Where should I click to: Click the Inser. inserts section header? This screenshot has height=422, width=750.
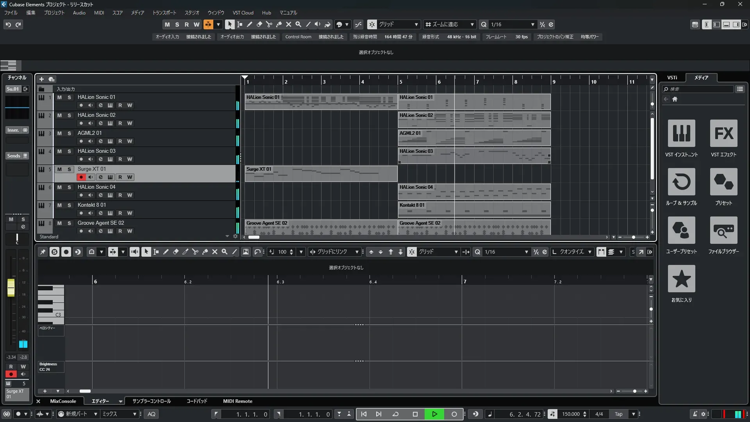[13, 130]
